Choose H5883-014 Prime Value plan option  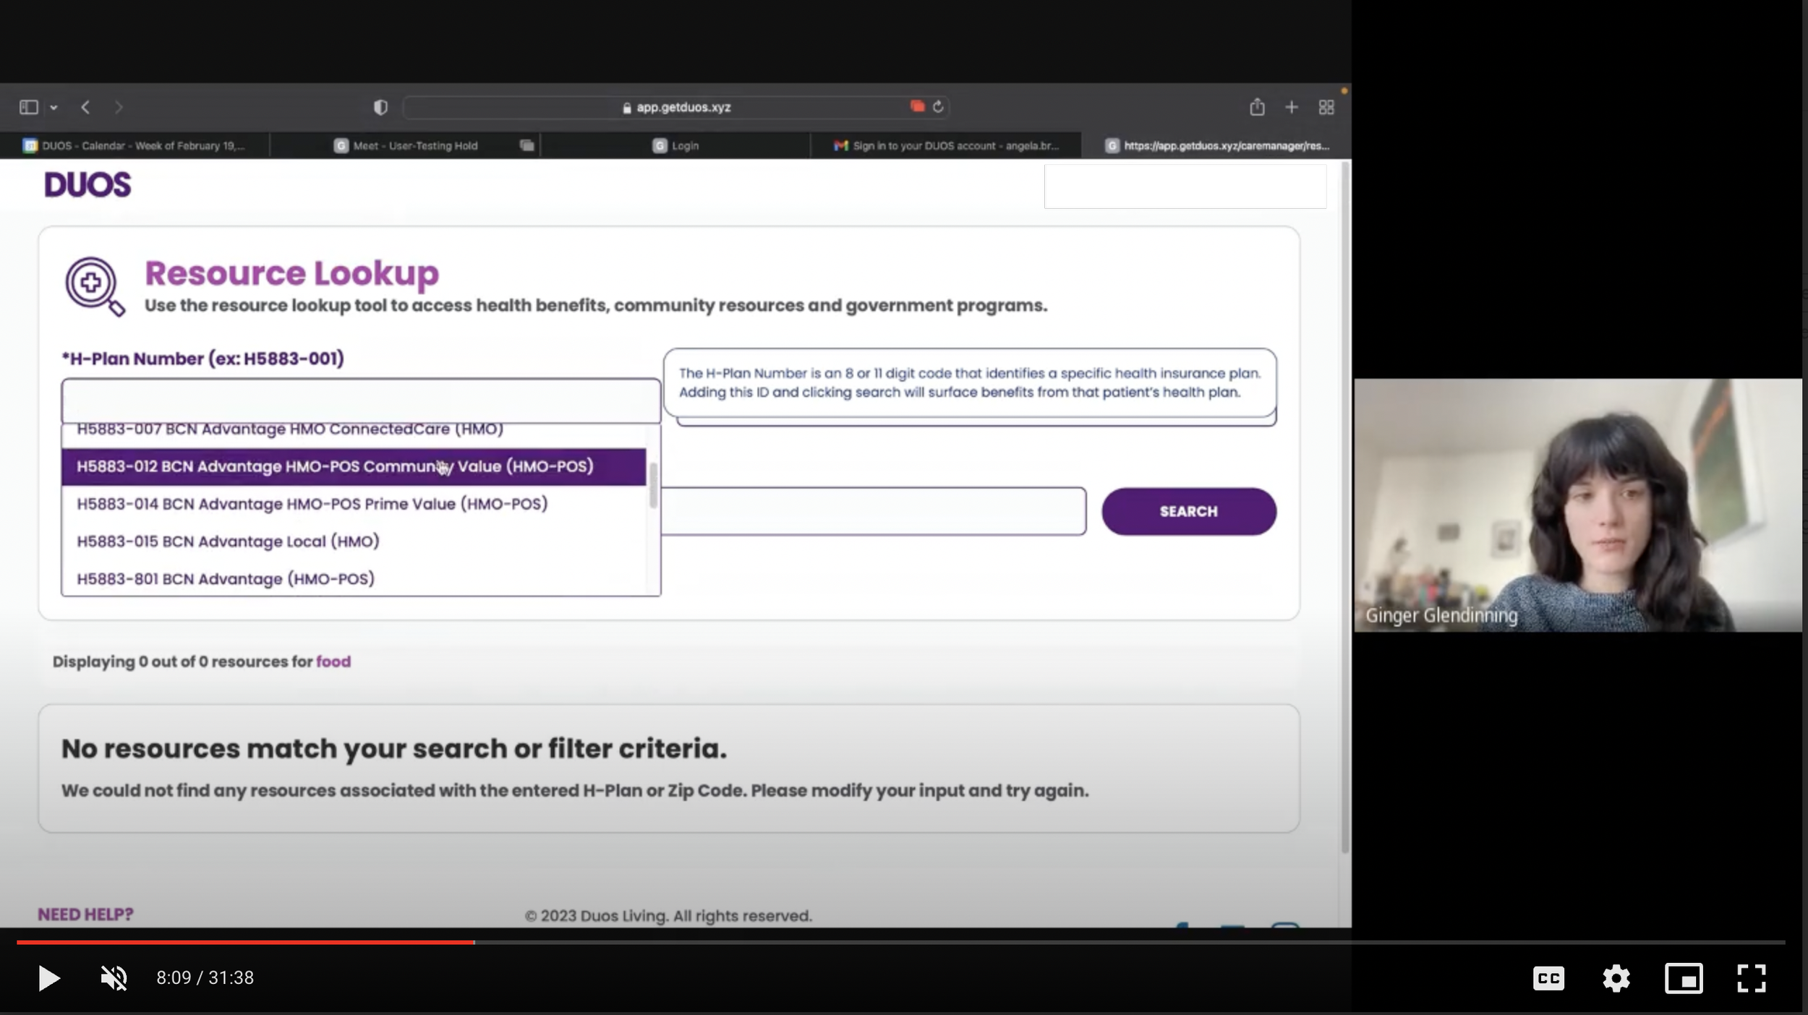pyautogui.click(x=312, y=504)
